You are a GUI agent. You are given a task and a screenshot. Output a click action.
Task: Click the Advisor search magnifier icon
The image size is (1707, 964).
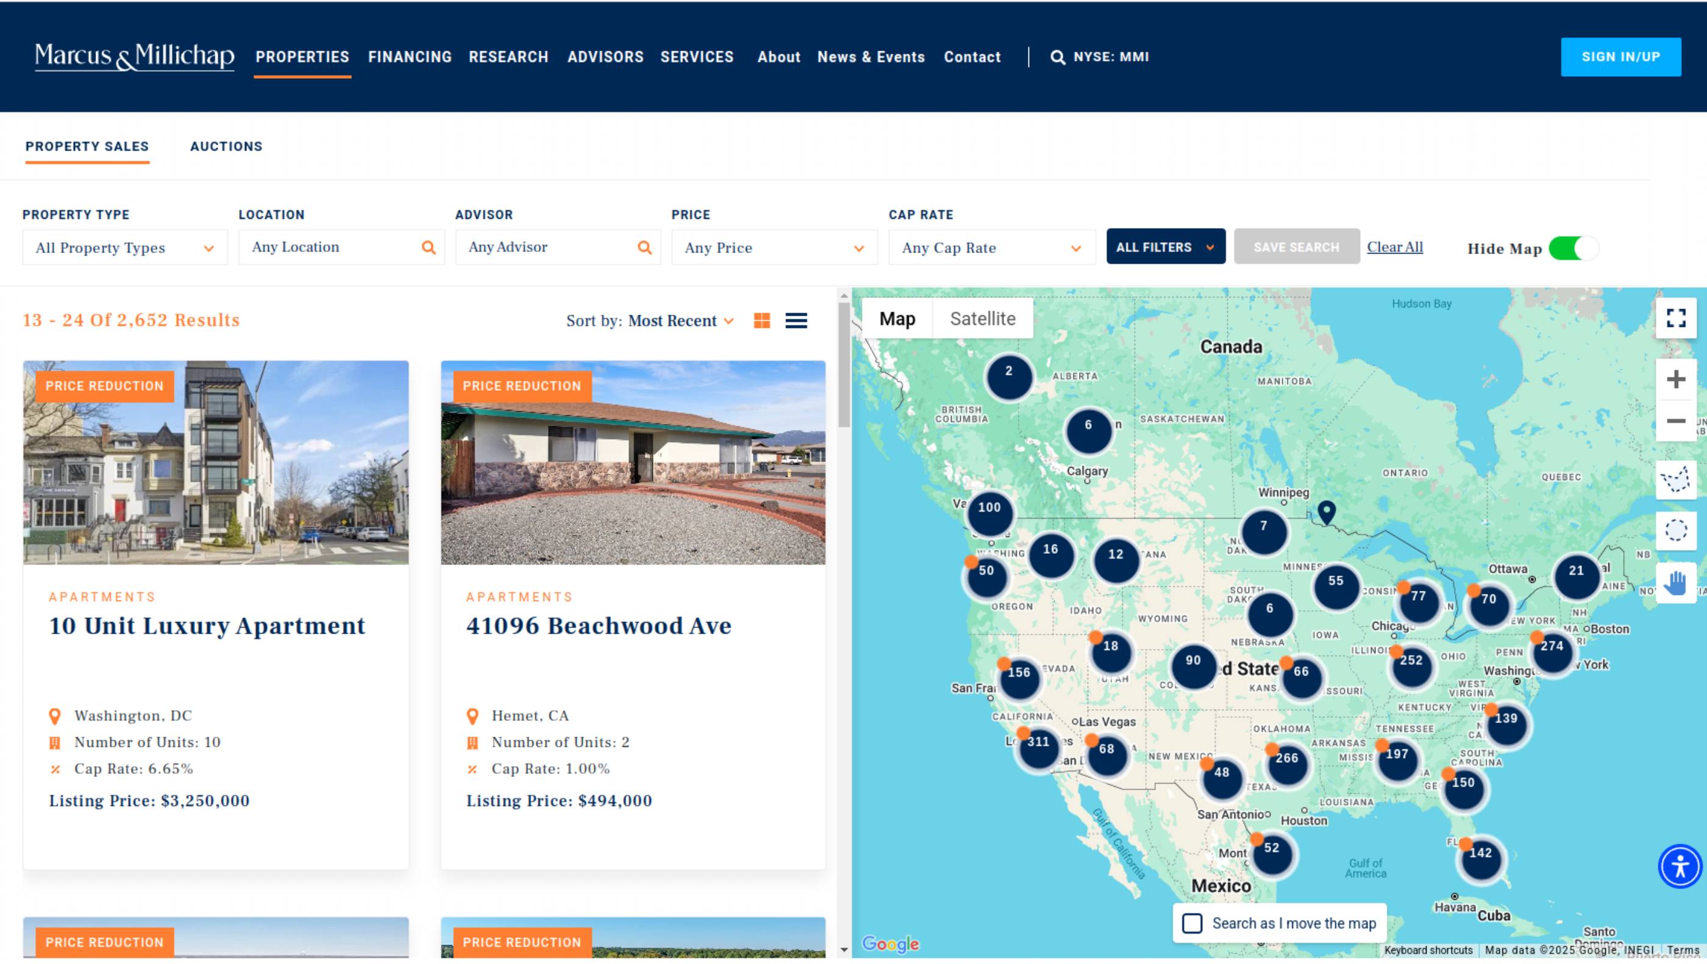[645, 247]
